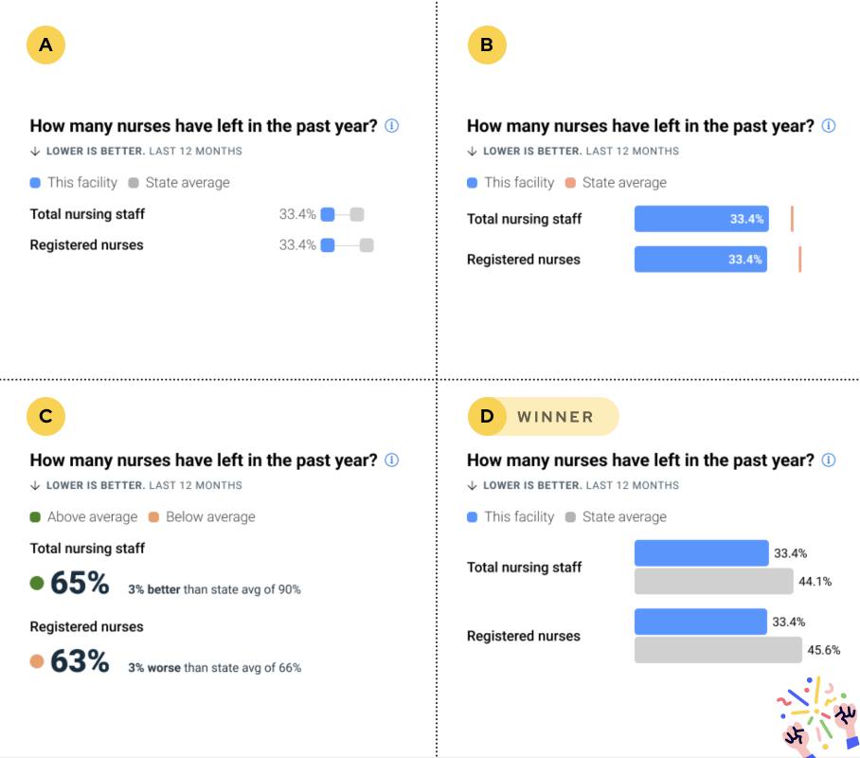
Task: Click the down arrow beside panel A's 'Lower is better'
Action: tap(35, 151)
